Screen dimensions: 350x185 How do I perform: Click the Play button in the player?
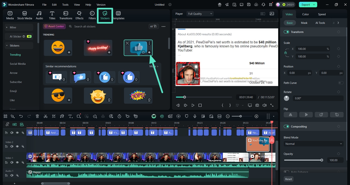click(193, 106)
